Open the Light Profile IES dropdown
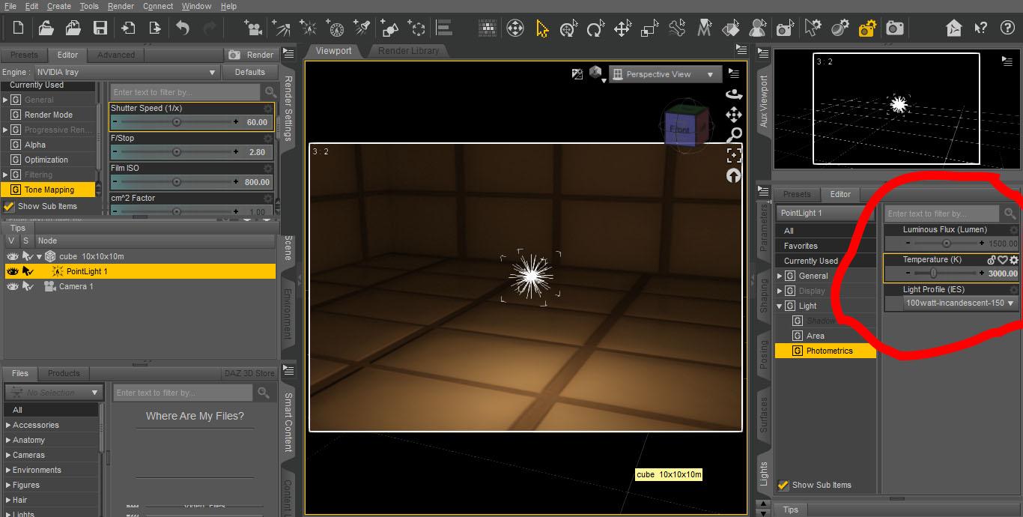Screen dimensions: 1023x517 959,303
